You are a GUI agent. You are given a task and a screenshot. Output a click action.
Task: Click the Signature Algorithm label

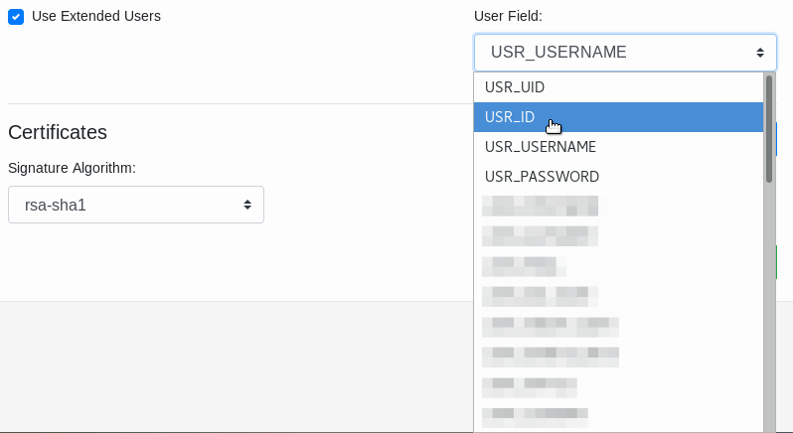pyautogui.click(x=72, y=168)
